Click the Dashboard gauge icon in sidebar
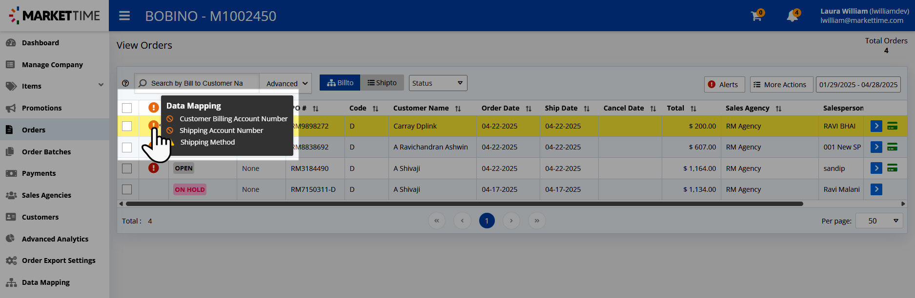The image size is (915, 298). click(11, 43)
